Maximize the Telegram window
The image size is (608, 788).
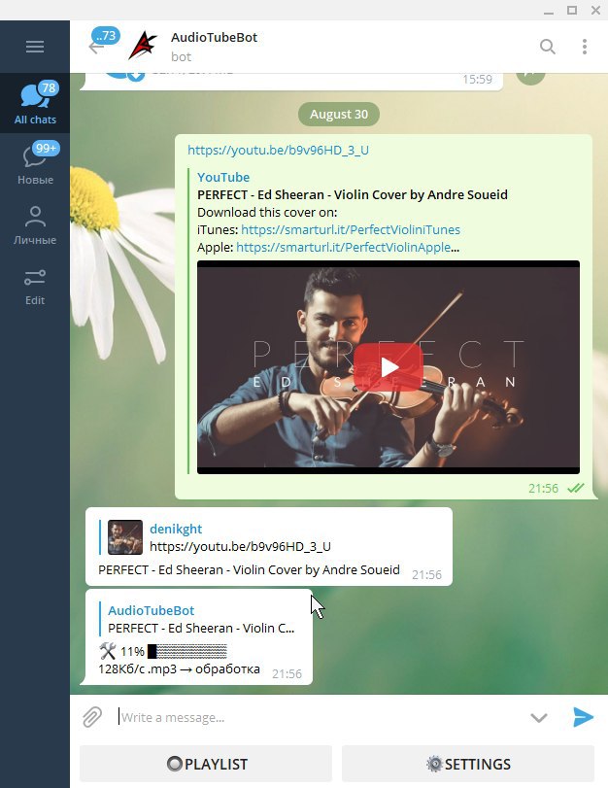pyautogui.click(x=572, y=10)
